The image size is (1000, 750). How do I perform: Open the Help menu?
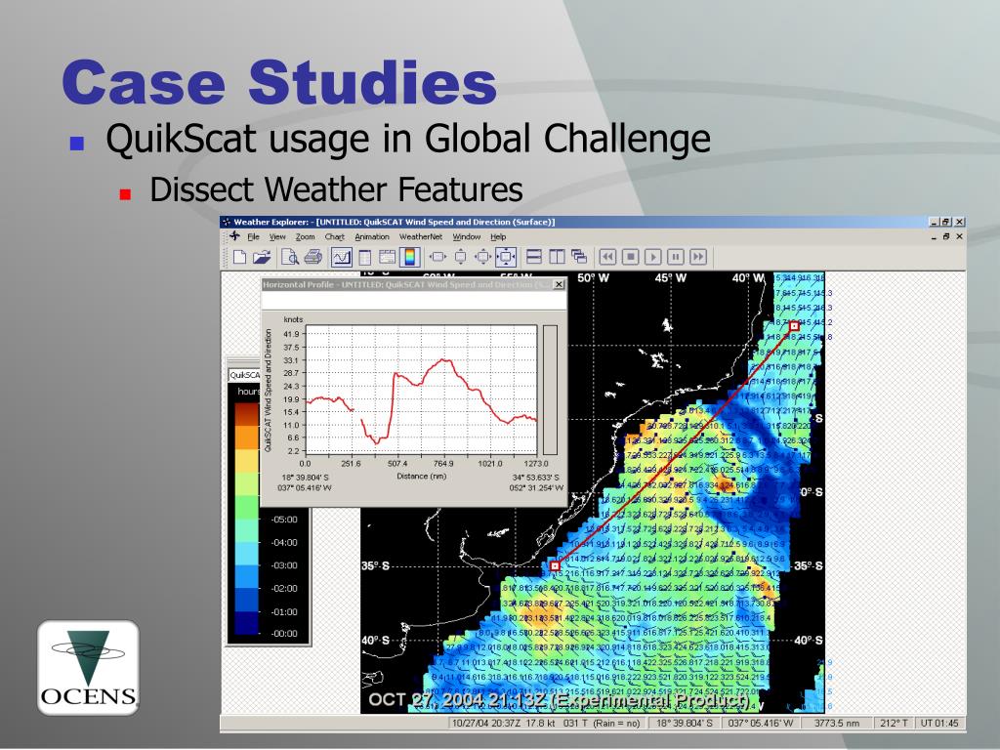coord(498,236)
